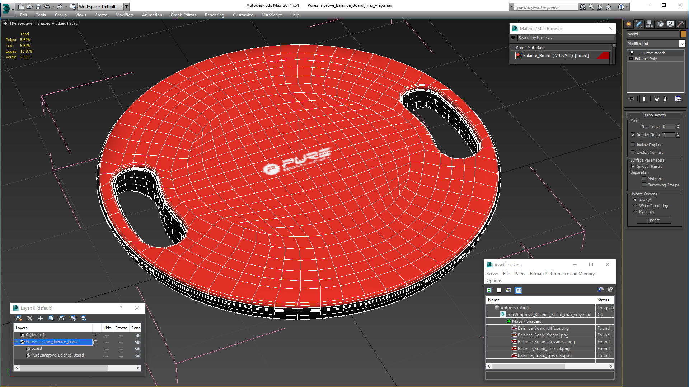689x387 pixels.
Task: Open the Hierarchy command panel tab
Action: pos(650,24)
